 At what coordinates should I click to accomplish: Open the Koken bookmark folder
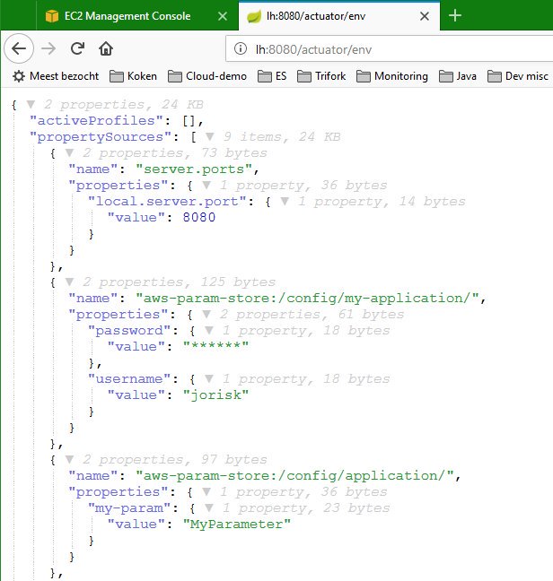coord(133,76)
